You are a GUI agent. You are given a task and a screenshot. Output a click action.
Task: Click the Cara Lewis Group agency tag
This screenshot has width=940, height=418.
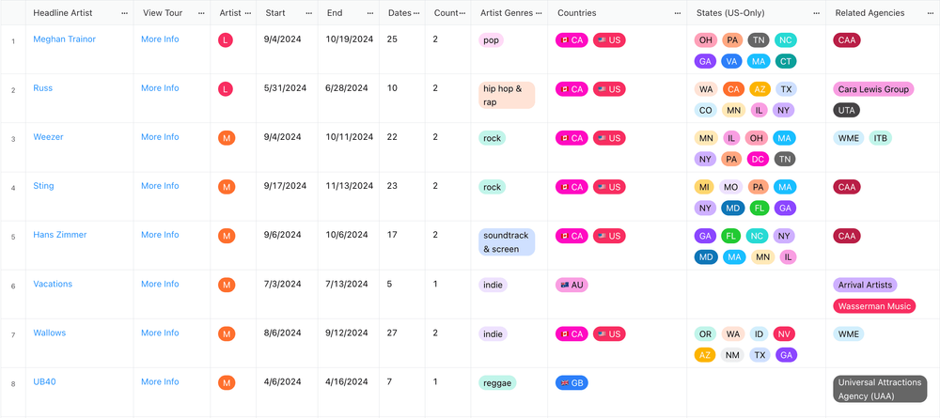coord(873,89)
